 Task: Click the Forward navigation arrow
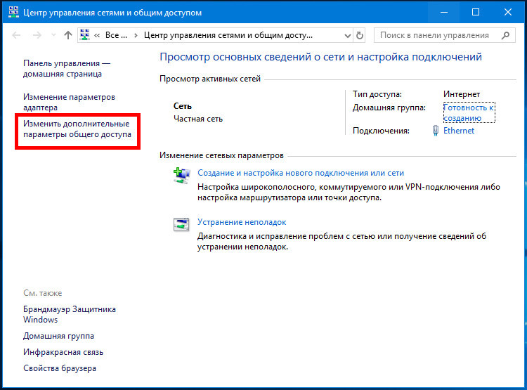click(36, 35)
